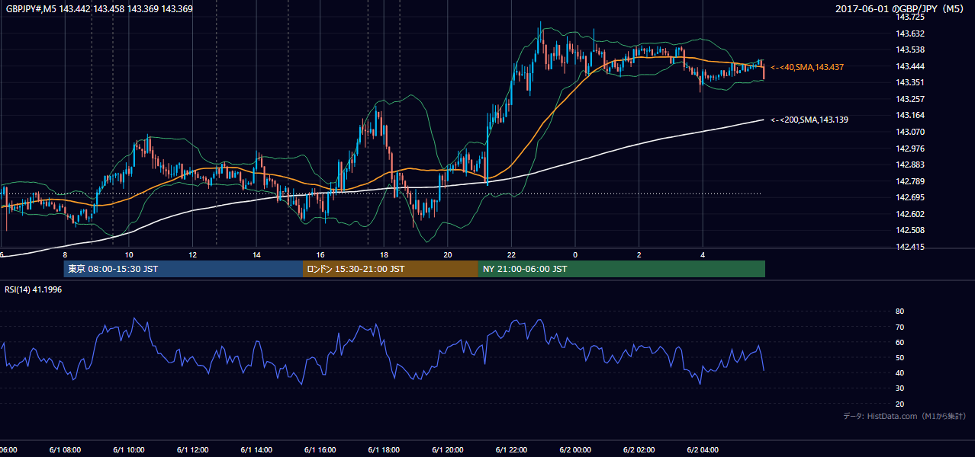The height and width of the screenshot is (457, 975).
Task: Click the 143.070 price axis label
Action: 910,132
